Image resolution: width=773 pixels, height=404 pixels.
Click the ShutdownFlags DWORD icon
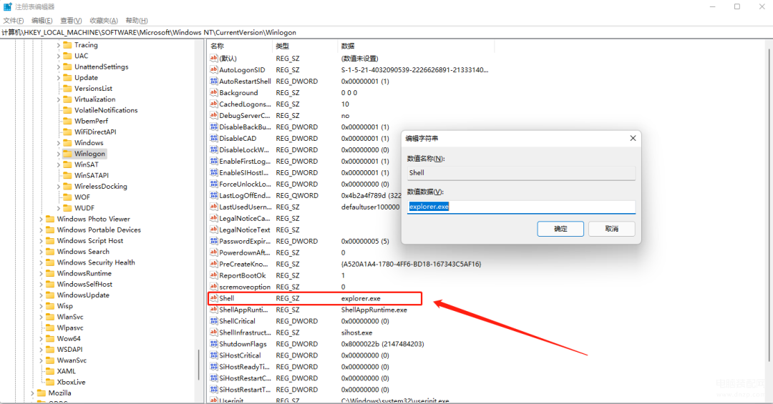(213, 344)
